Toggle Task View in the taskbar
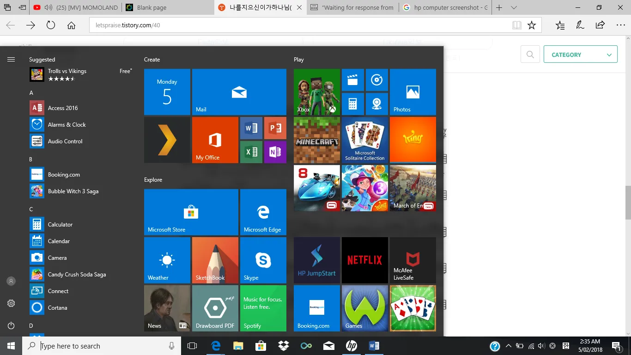The image size is (631, 355). pos(192,346)
